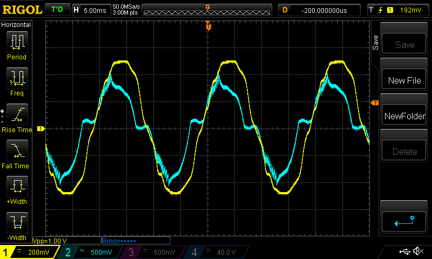This screenshot has width=432, height=259.
Task: Select the Period measurement icon
Action: click(x=16, y=45)
